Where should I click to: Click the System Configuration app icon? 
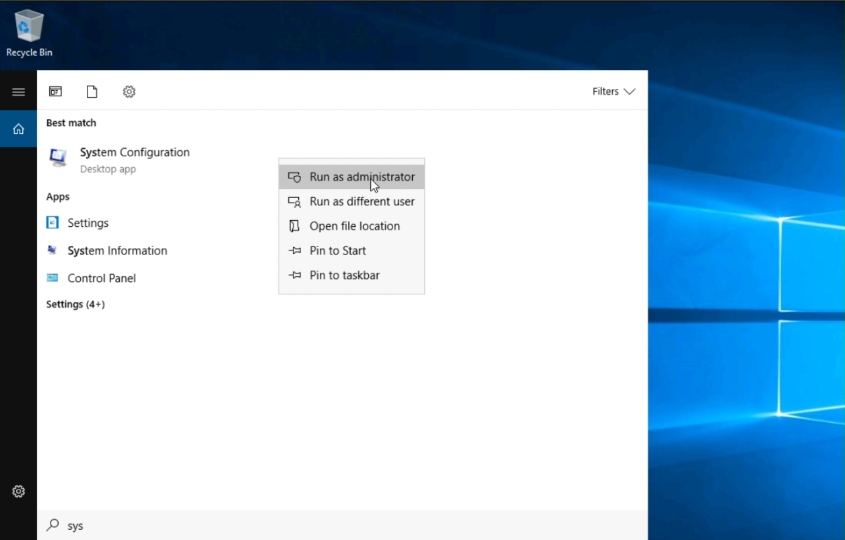[x=59, y=158]
